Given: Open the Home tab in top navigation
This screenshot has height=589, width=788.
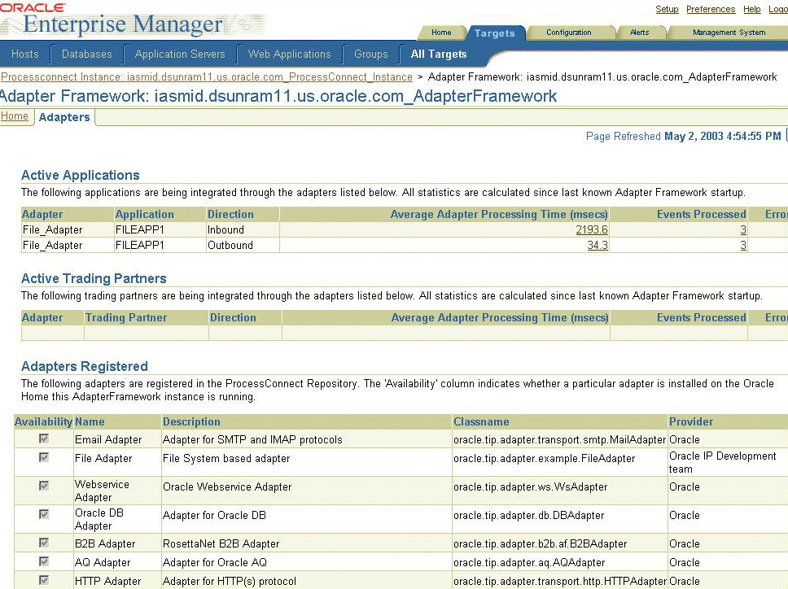Looking at the screenshot, I should (441, 33).
